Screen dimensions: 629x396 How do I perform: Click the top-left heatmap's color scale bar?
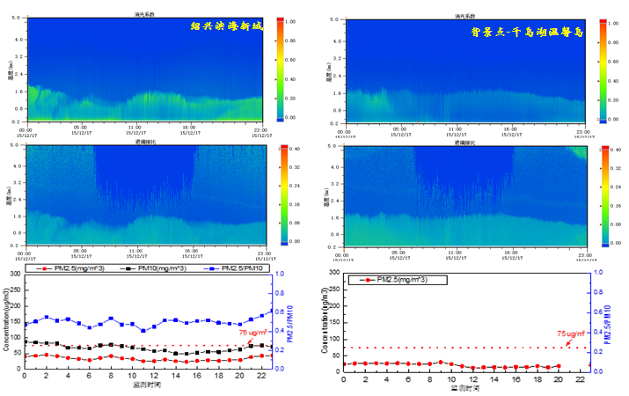(282, 69)
